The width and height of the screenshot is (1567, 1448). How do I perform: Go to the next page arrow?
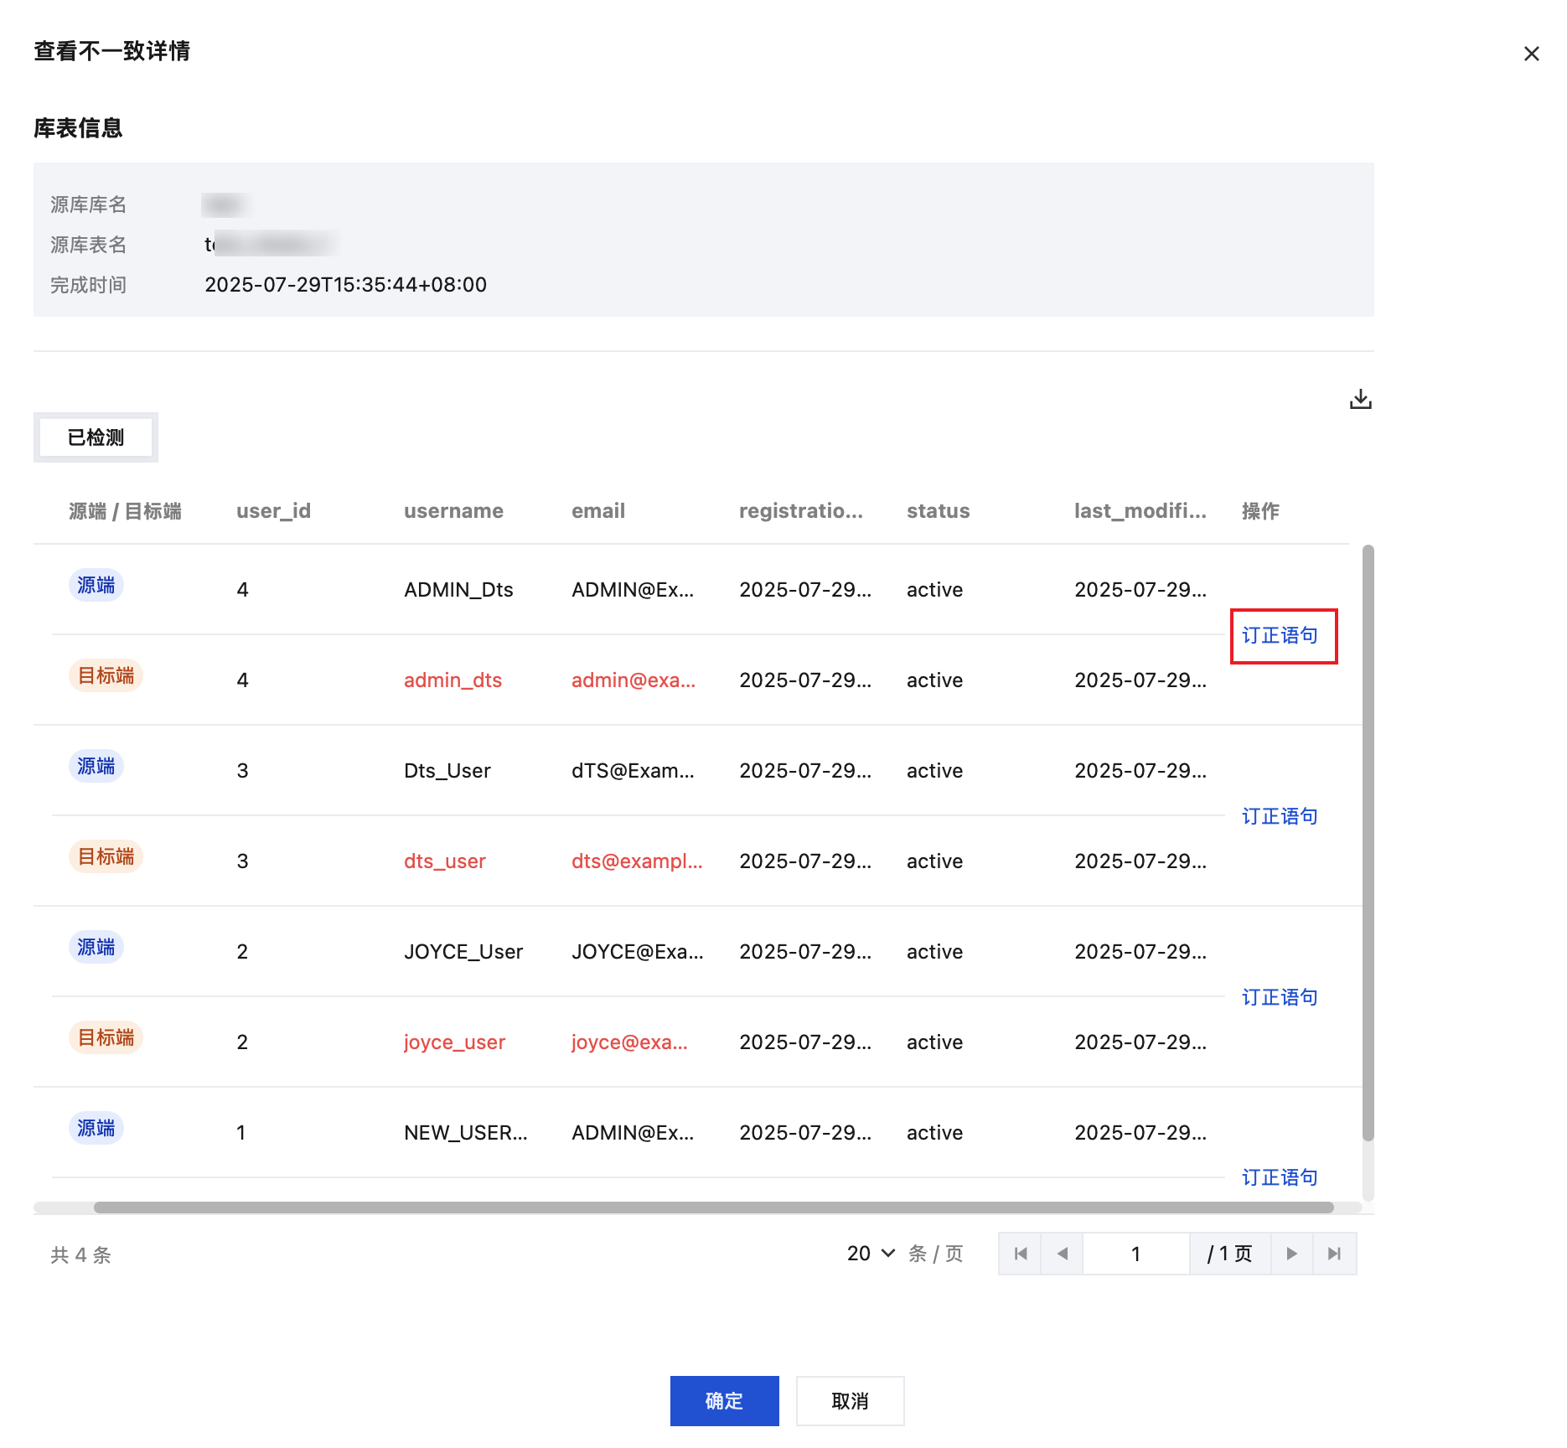point(1291,1254)
